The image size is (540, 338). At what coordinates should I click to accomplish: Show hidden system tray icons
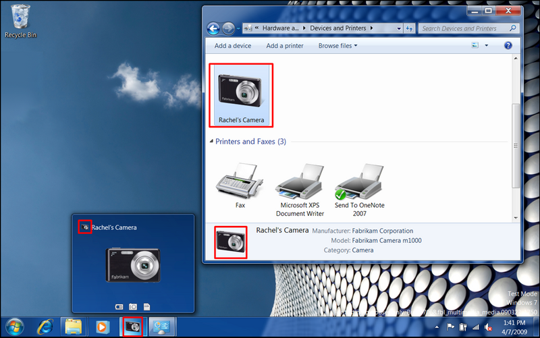[436, 327]
